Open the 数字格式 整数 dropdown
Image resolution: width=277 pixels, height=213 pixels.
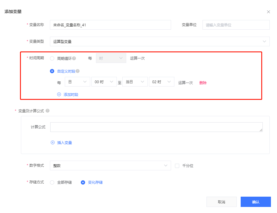110,165
